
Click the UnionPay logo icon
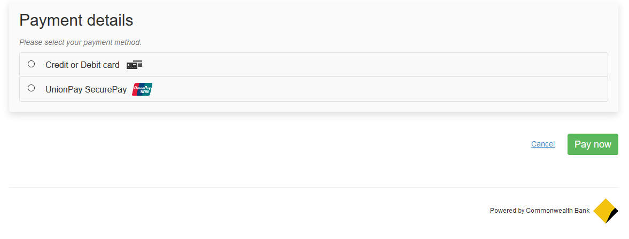tap(142, 89)
